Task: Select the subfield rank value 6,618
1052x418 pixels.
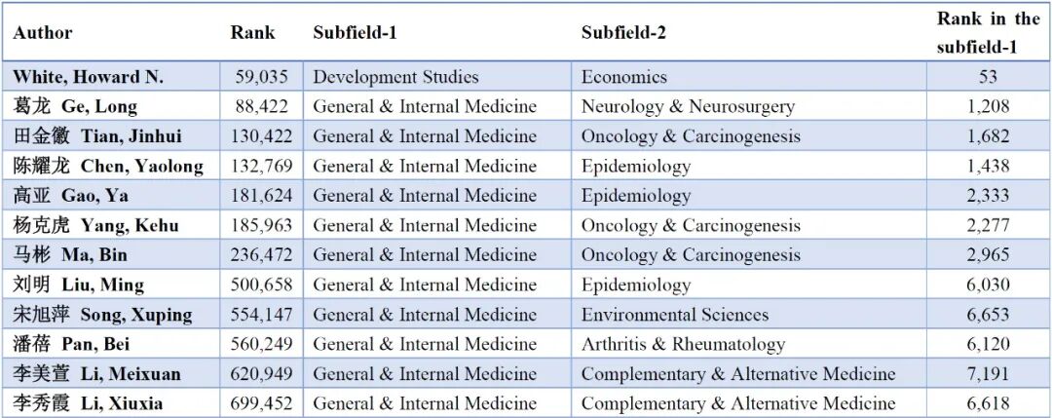Action: click(x=988, y=403)
